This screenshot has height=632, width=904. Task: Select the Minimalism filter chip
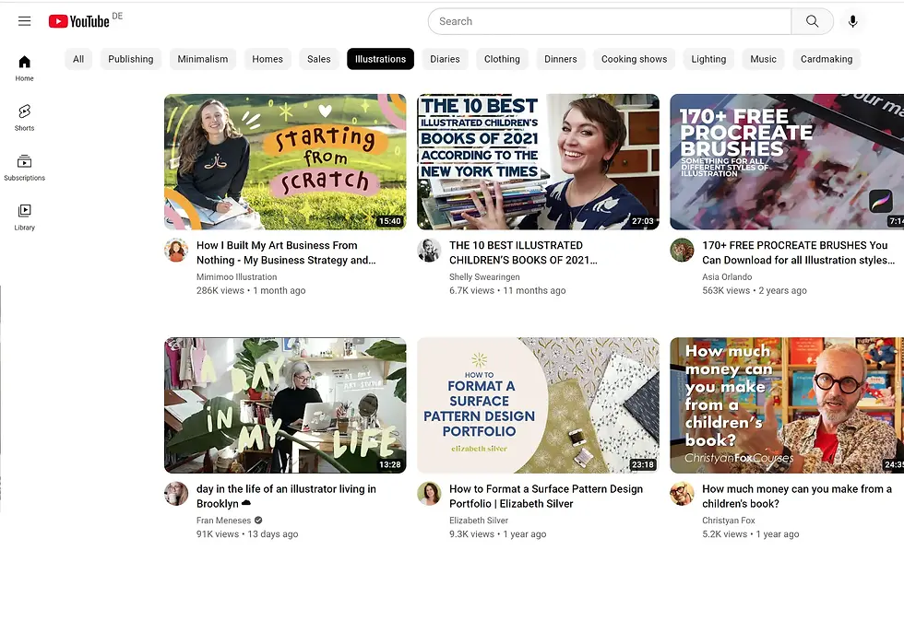[203, 59]
